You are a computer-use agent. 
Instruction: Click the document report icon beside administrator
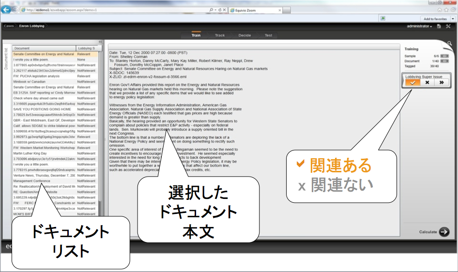[439, 26]
